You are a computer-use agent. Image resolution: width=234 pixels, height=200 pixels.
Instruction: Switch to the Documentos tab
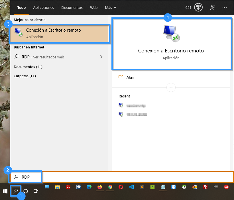(72, 7)
